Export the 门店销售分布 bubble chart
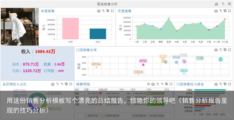 216,50
